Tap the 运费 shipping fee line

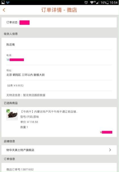15,85
